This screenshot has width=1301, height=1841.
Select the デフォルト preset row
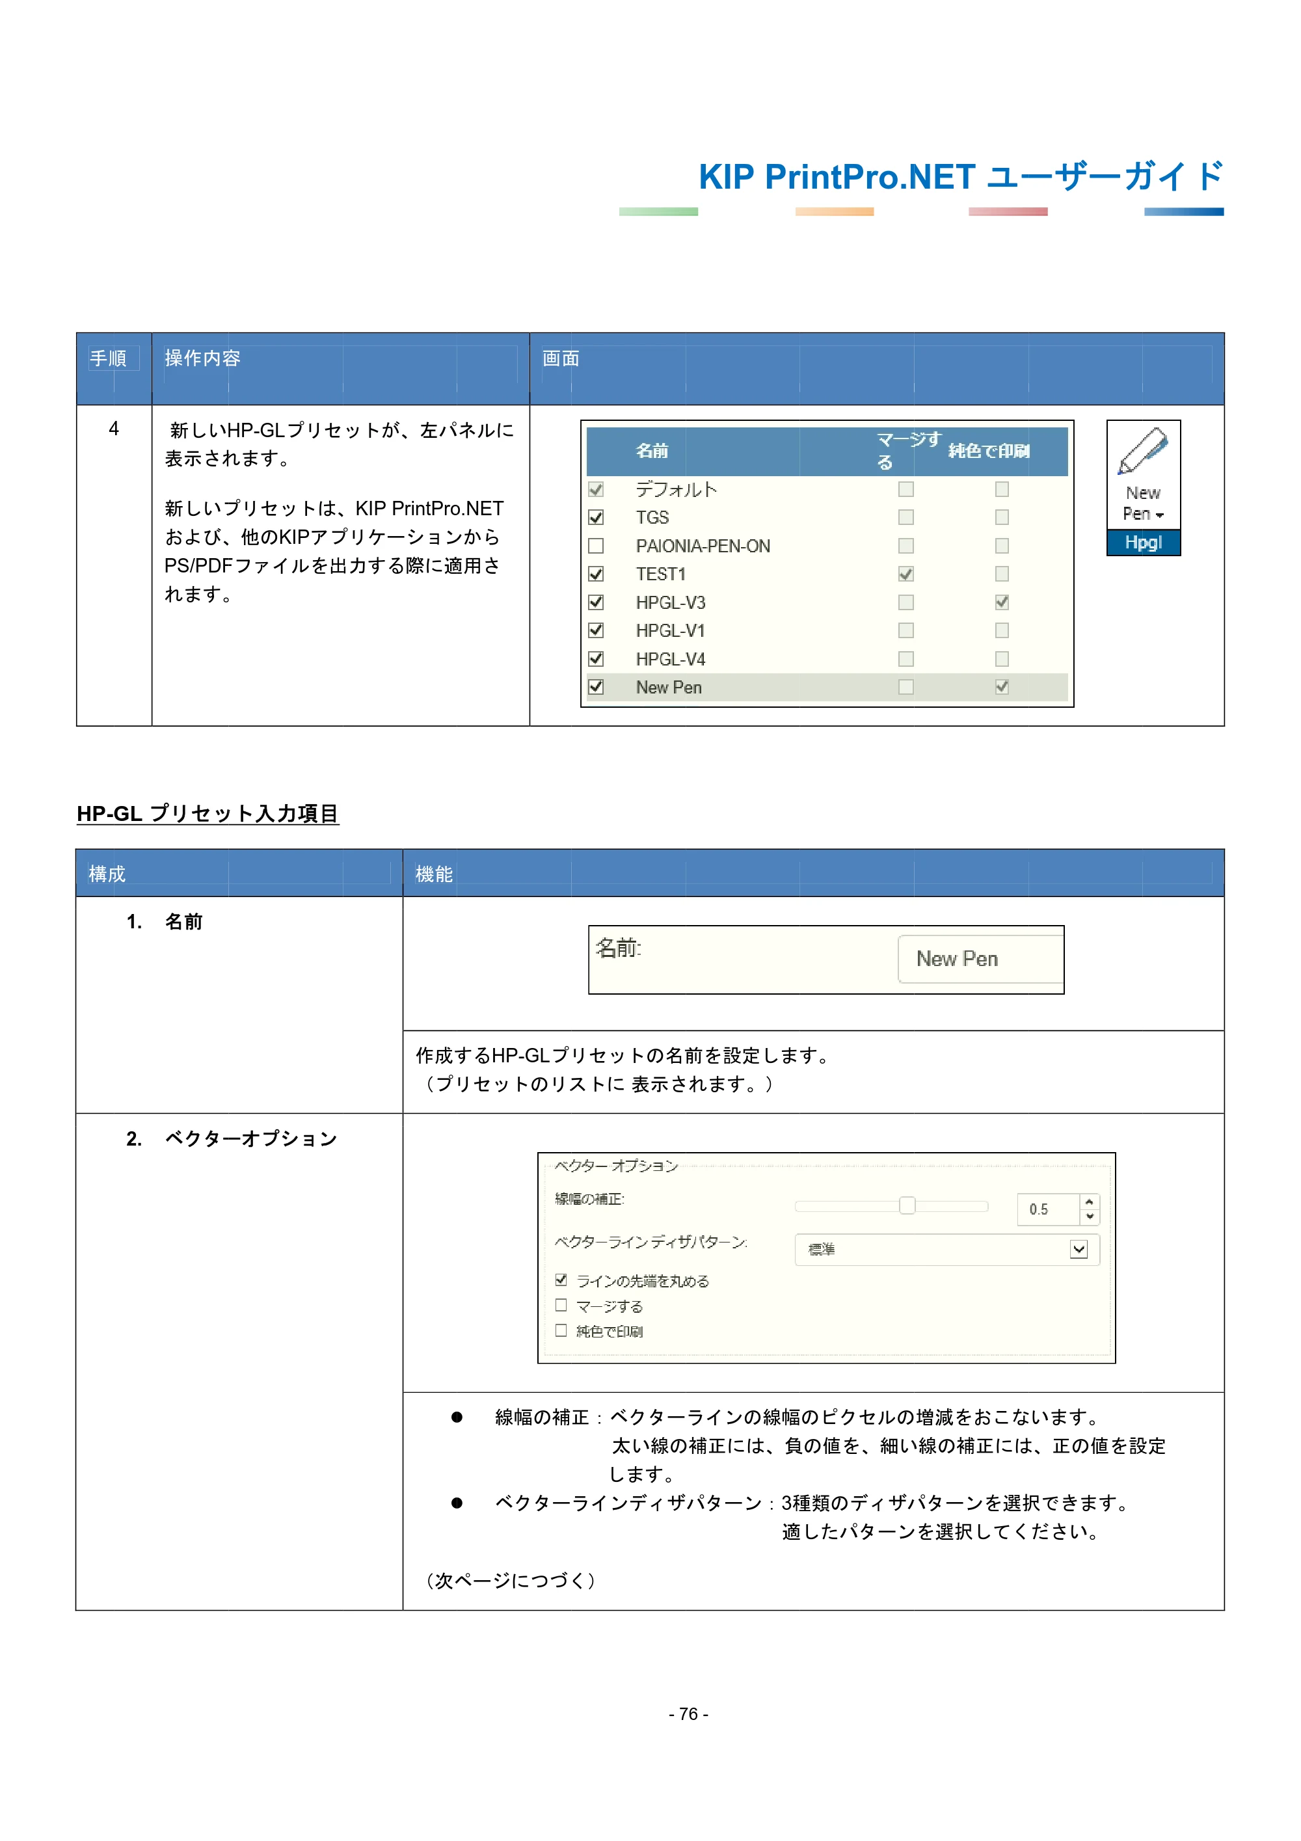click(x=827, y=489)
